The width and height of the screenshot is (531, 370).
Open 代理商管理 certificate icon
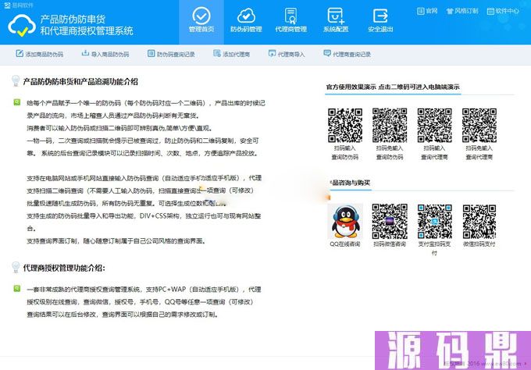(291, 16)
